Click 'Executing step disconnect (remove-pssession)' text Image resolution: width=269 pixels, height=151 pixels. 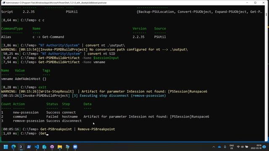coord(123,96)
